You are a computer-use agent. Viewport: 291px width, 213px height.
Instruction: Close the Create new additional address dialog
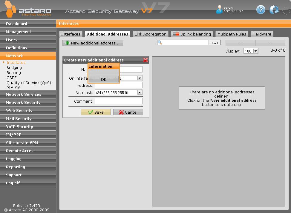tap(145, 60)
